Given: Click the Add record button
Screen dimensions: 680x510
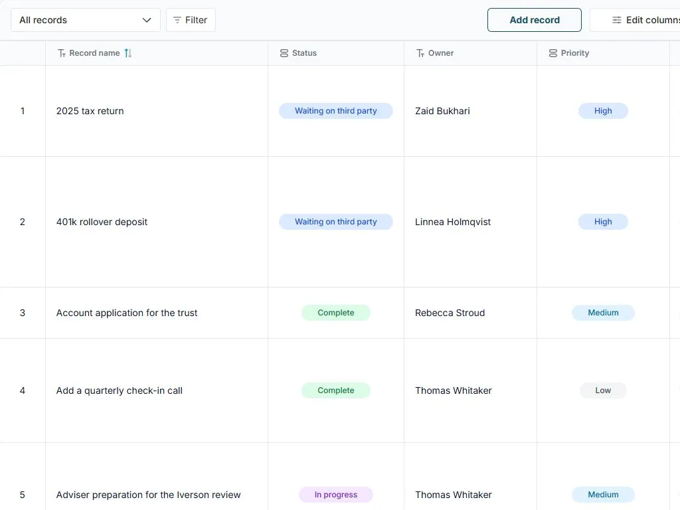Looking at the screenshot, I should (x=535, y=20).
